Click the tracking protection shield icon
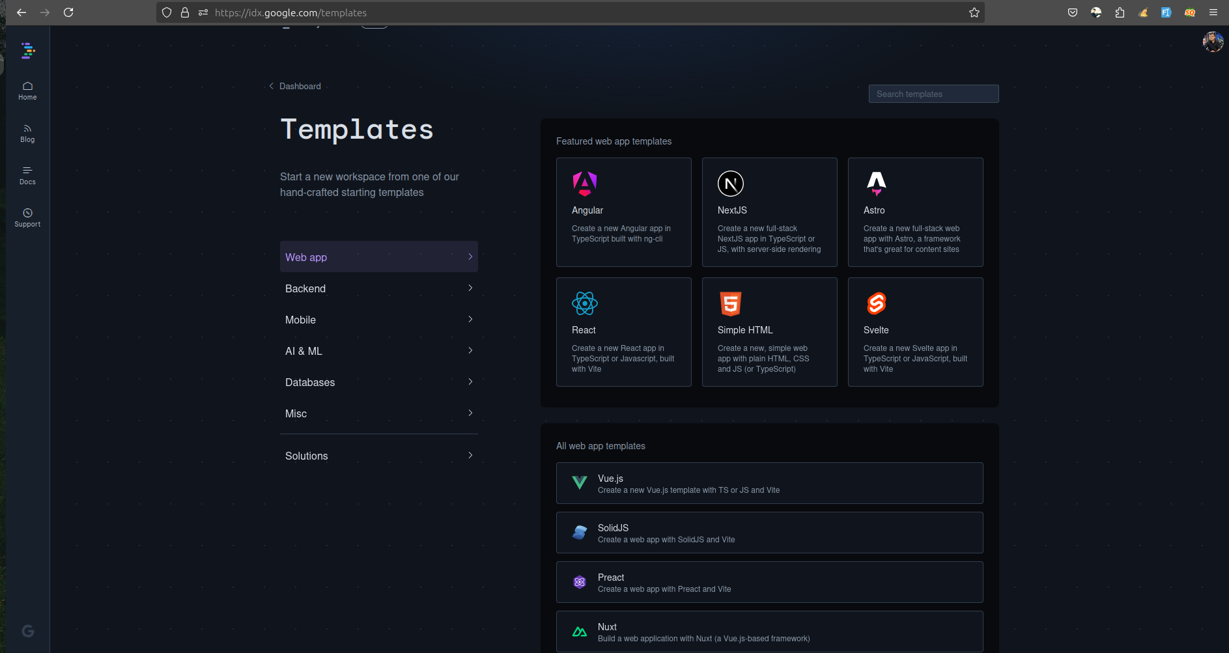This screenshot has width=1229, height=653. [167, 12]
